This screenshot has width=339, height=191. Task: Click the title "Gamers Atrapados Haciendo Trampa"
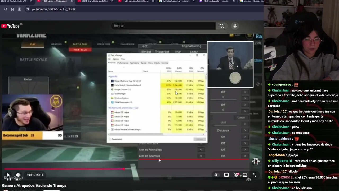[34, 186]
